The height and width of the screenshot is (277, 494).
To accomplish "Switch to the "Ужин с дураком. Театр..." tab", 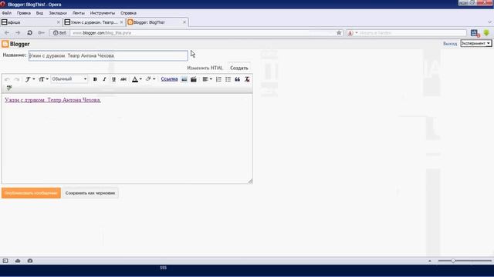I will 93,22.
